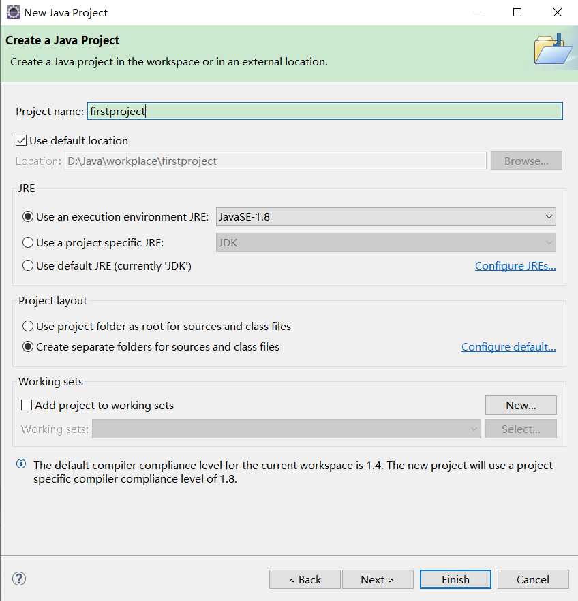
Task: Click the info icon beside compliance message
Action: coord(21,464)
